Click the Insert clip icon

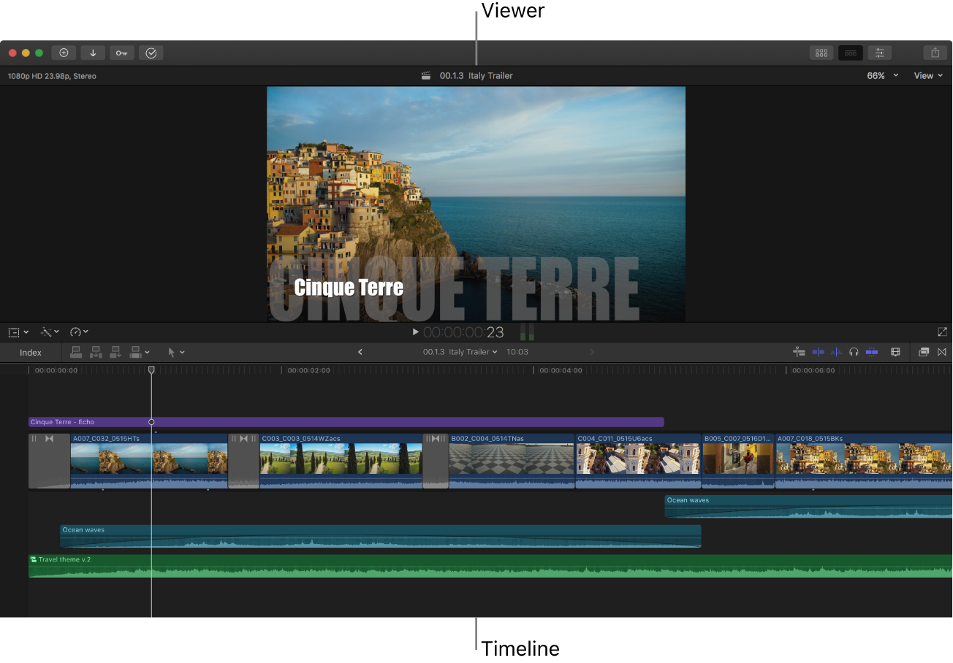[x=95, y=352]
